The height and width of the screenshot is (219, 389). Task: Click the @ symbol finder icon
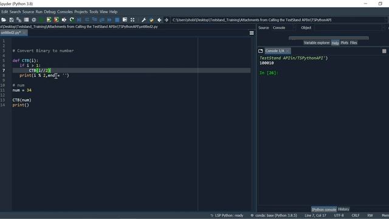click(34, 20)
